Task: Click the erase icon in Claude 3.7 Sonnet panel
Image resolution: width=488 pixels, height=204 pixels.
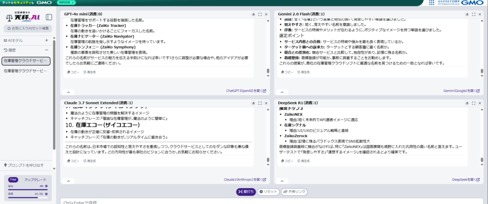Action: tap(254, 103)
